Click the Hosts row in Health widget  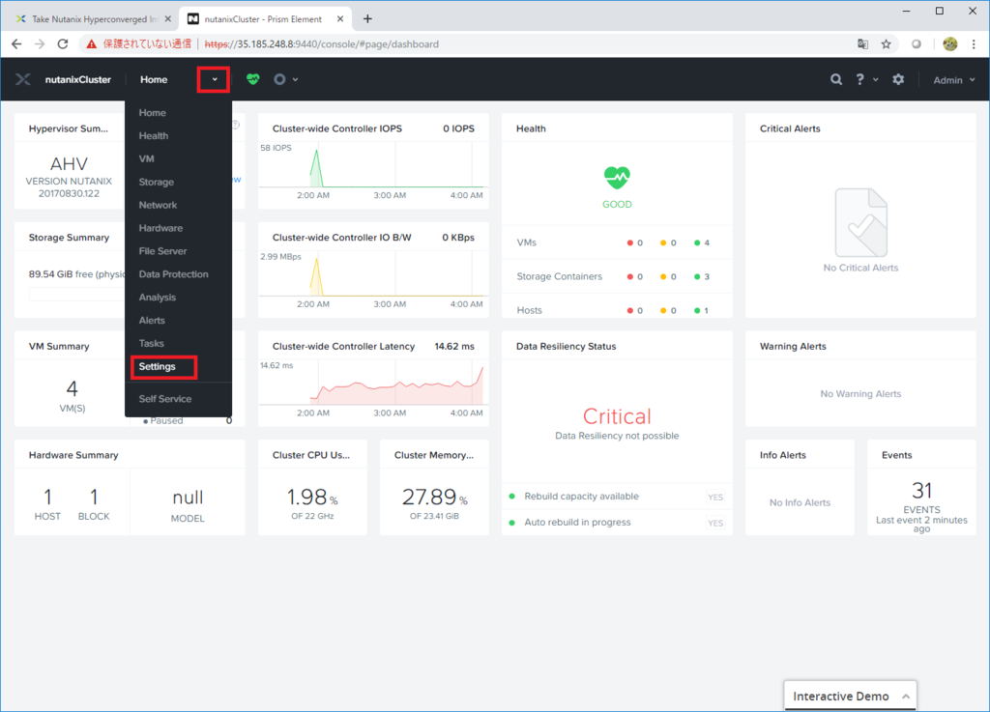617,310
